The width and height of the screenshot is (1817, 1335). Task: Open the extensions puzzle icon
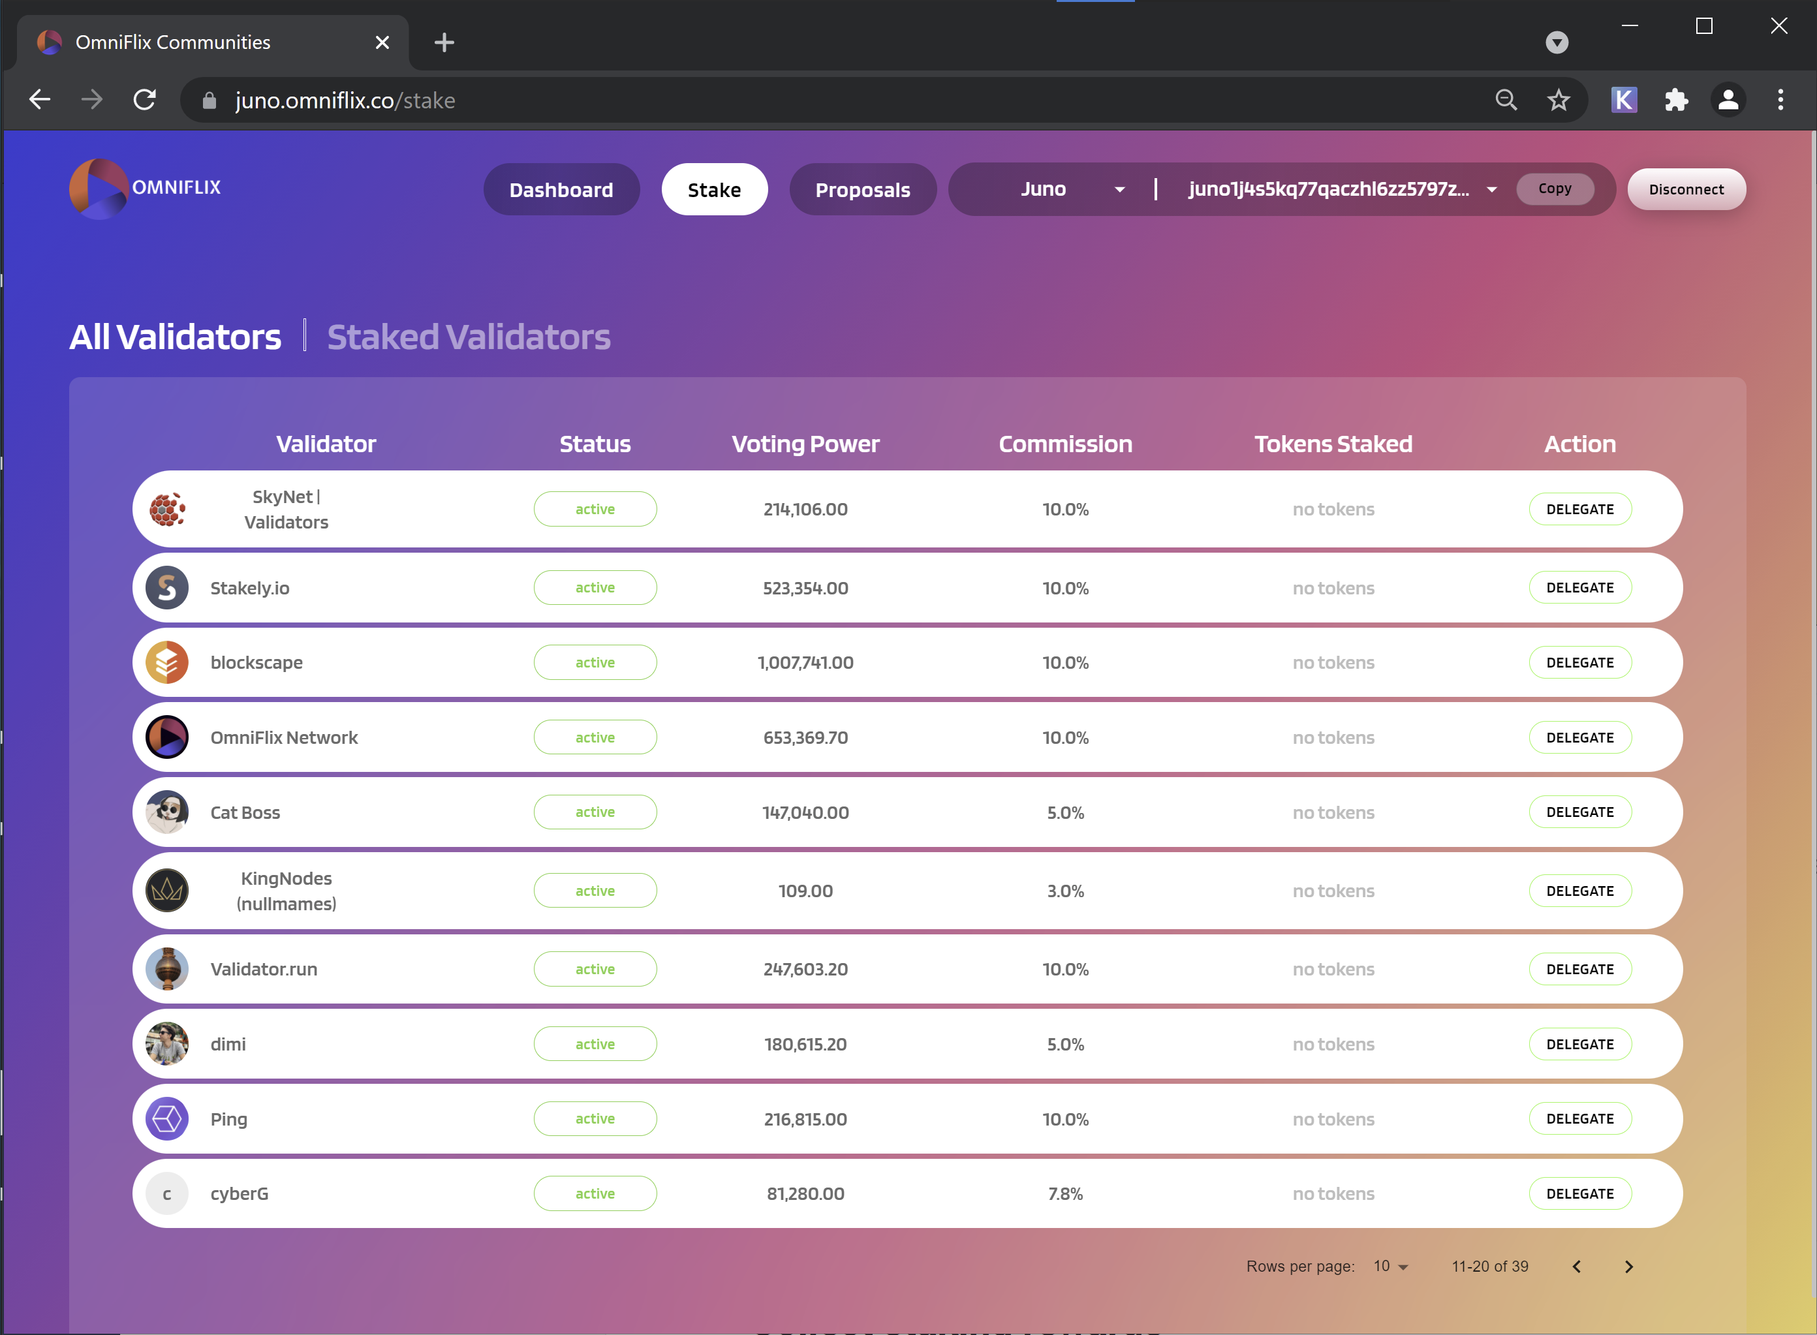click(x=1677, y=99)
